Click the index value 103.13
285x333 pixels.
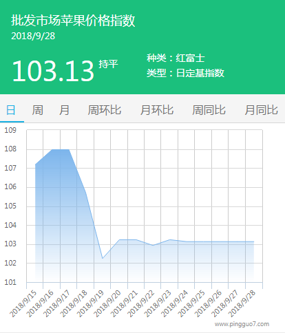[53, 71]
